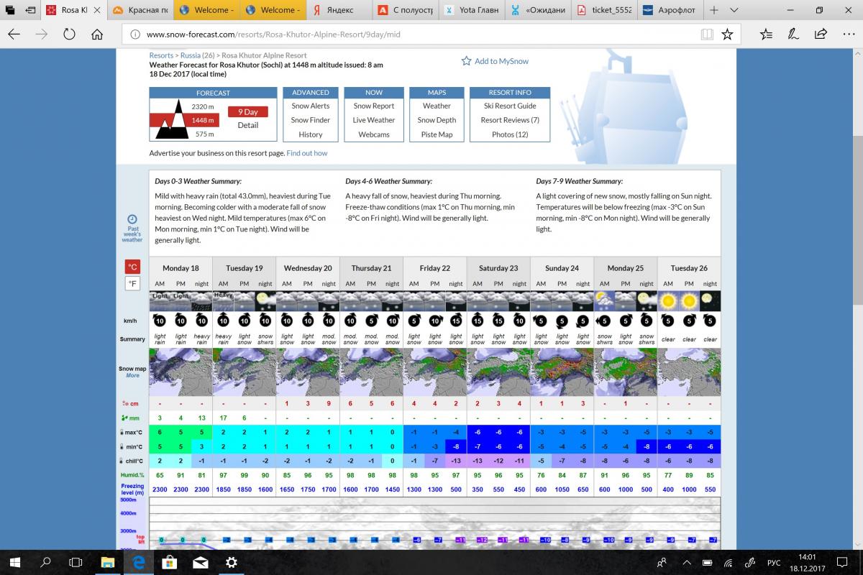Open the Webcams link
863x575 pixels.
coord(374,134)
